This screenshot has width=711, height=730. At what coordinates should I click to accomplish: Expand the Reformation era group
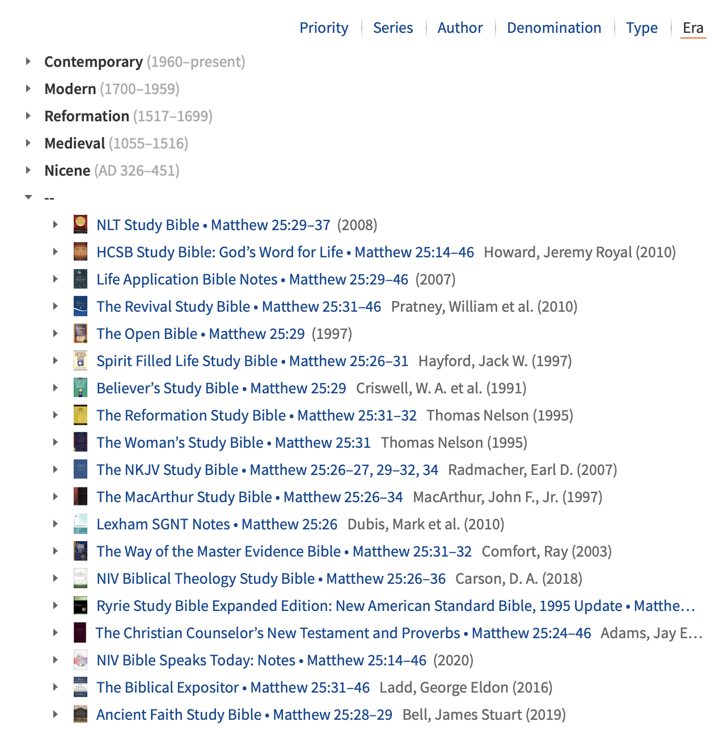pos(28,116)
